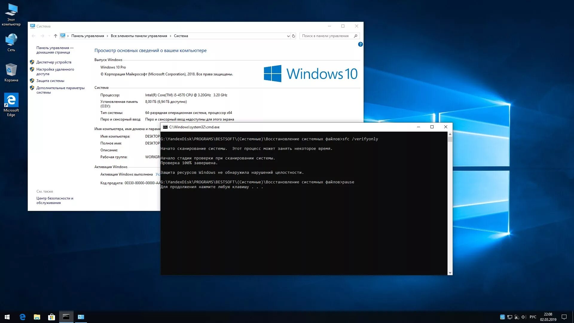Open Защита системы link
Viewport: 574px width, 323px height.
50,81
